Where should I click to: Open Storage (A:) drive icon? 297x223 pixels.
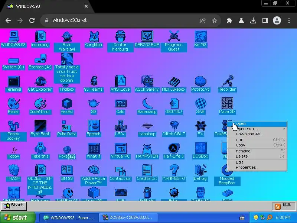[40, 59]
